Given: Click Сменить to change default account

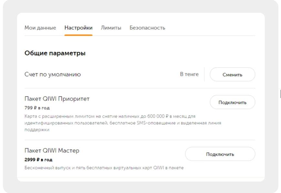Looking at the screenshot, I should (x=232, y=74).
